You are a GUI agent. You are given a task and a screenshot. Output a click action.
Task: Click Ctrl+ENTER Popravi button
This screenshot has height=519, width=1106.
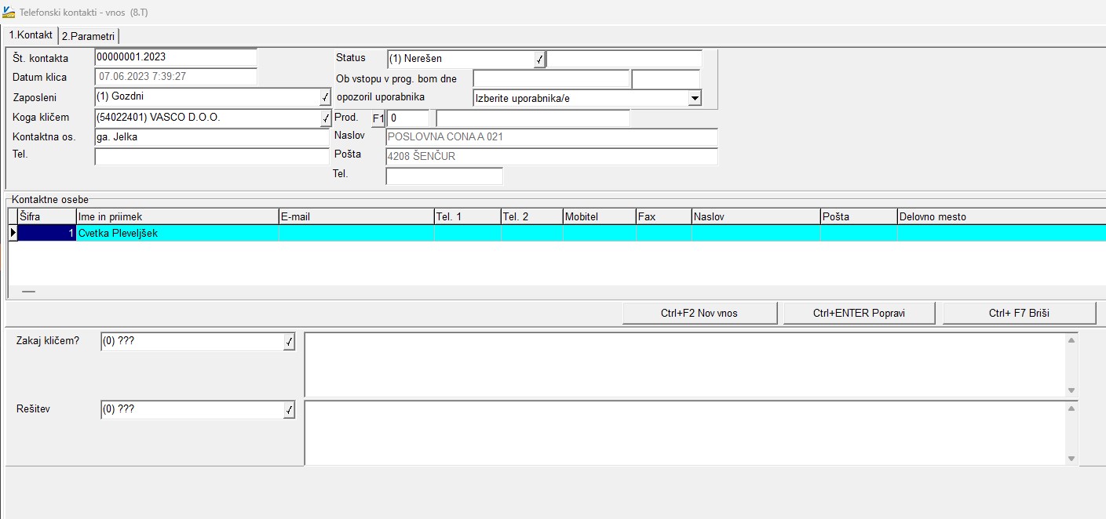[x=860, y=313]
